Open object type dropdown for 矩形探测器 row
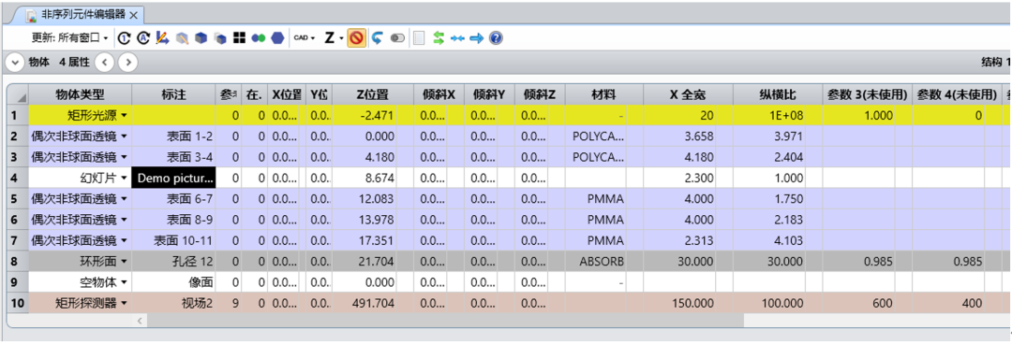Screen dimensions: 1012x344 click(124, 303)
